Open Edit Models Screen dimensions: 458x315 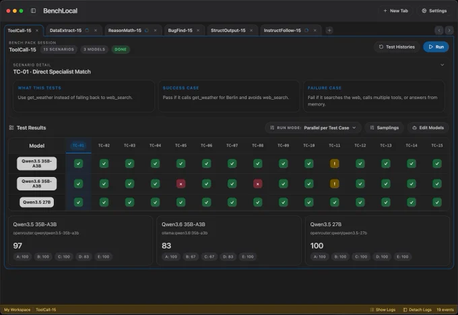pos(428,128)
